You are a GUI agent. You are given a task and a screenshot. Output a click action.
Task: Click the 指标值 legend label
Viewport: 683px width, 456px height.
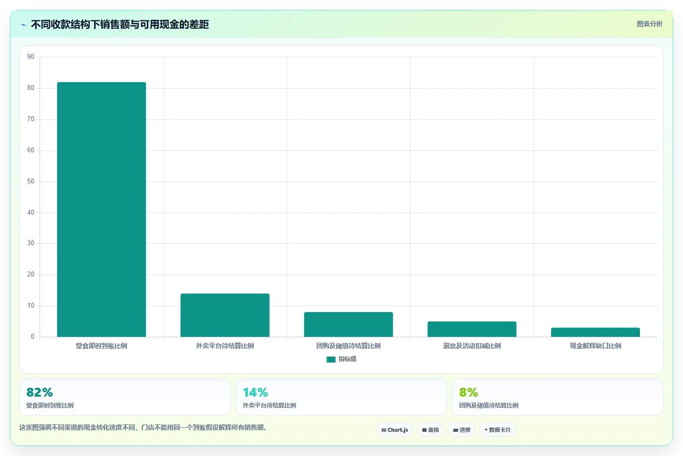347,359
